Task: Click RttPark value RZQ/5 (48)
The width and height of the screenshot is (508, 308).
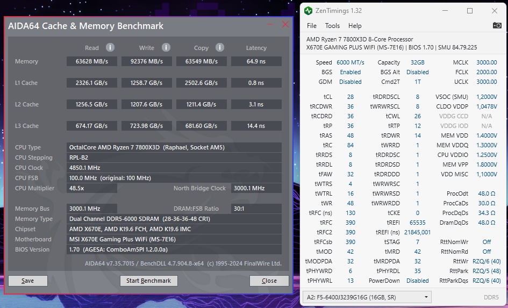Action: tap(486, 271)
